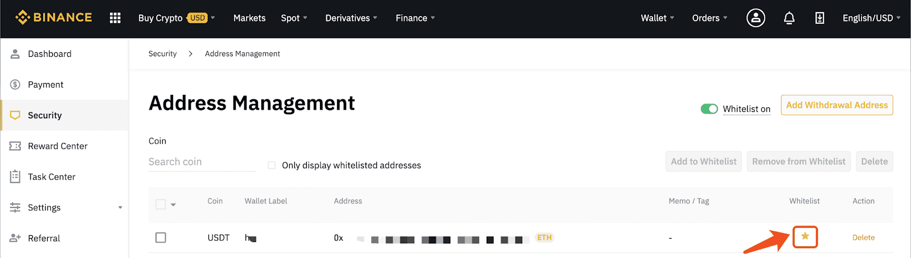Screen dimensions: 911x258
Task: Open the English/USD language dropdown
Action: (871, 18)
